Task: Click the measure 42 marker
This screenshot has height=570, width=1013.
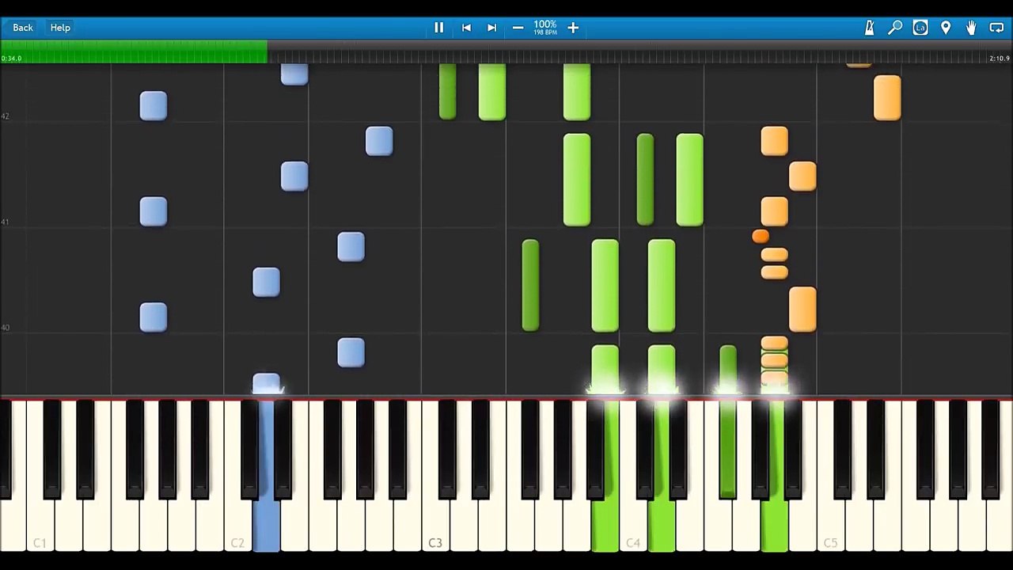Action: (6, 116)
